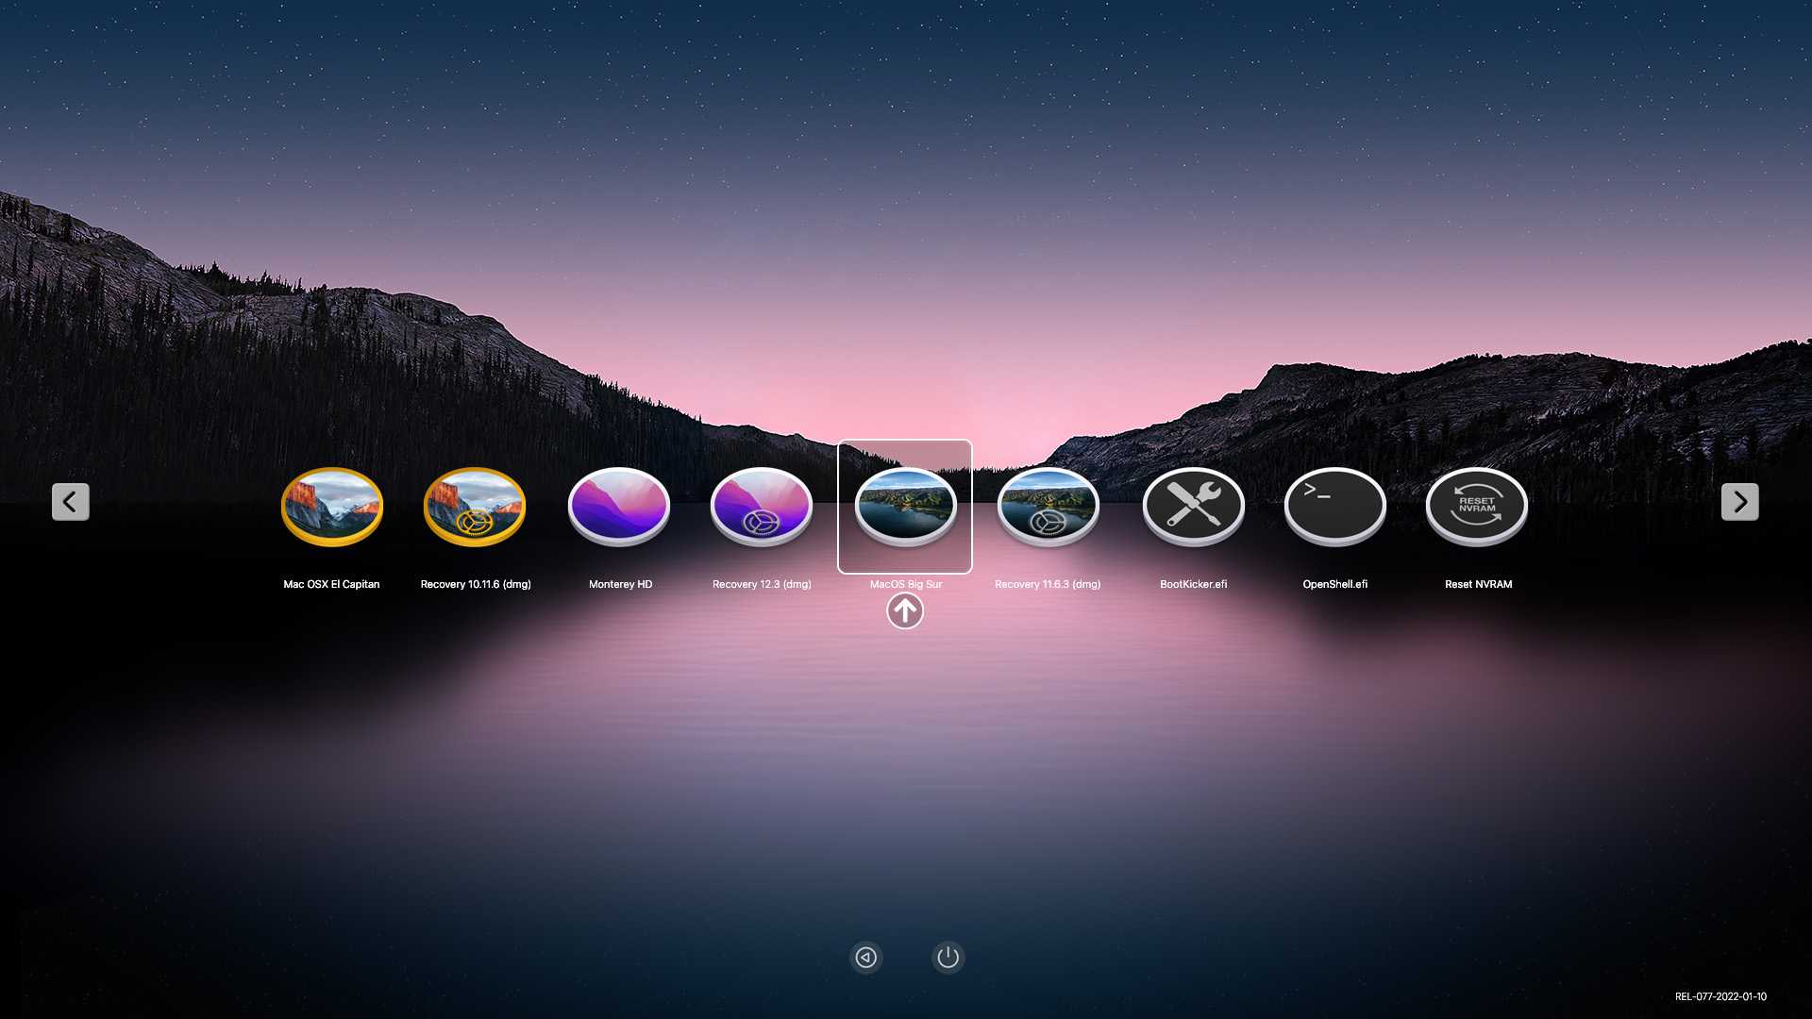Boot the Mac OSX El Capitan volume icon

point(332,507)
